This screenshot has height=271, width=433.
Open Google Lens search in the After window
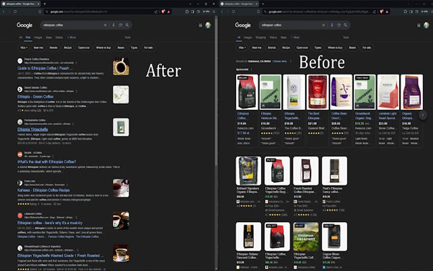pos(121,25)
